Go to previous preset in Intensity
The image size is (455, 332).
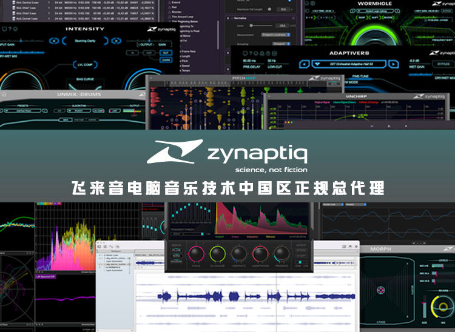tap(54, 41)
